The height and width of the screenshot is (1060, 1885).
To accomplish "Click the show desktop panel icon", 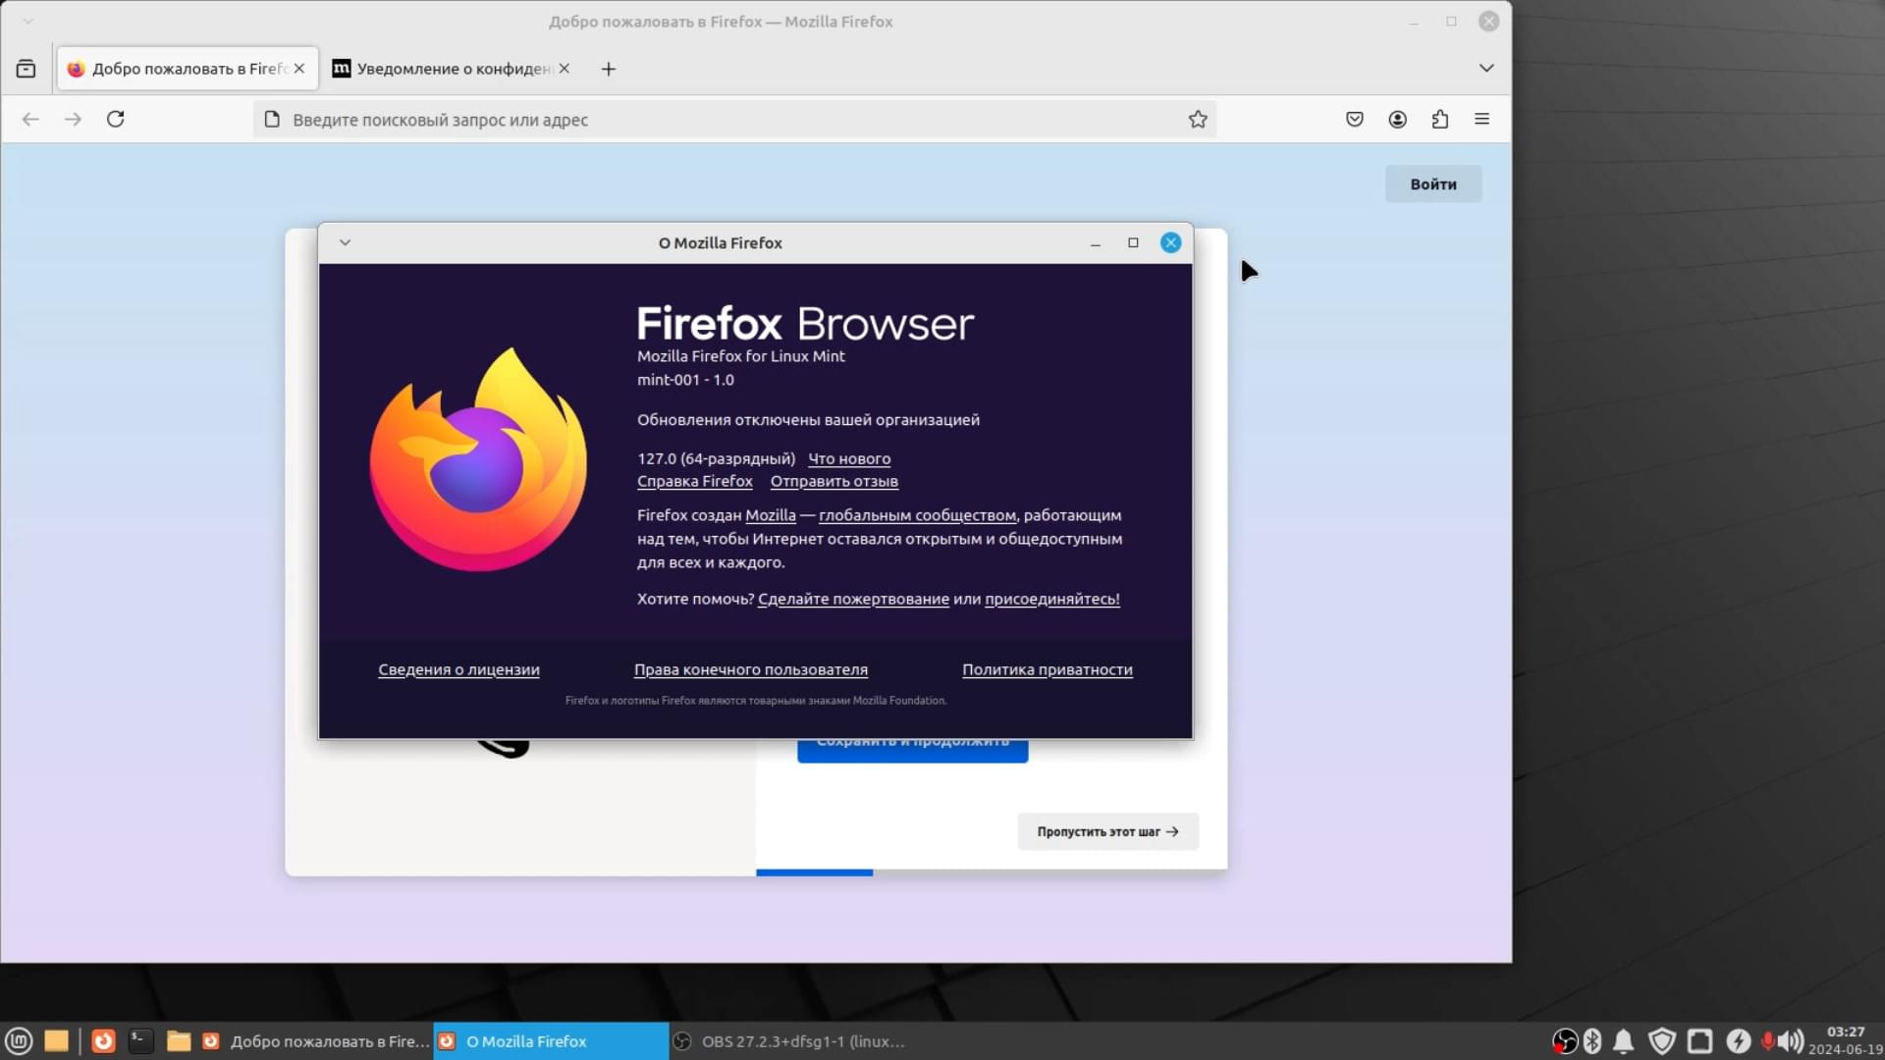I will pos(57,1040).
